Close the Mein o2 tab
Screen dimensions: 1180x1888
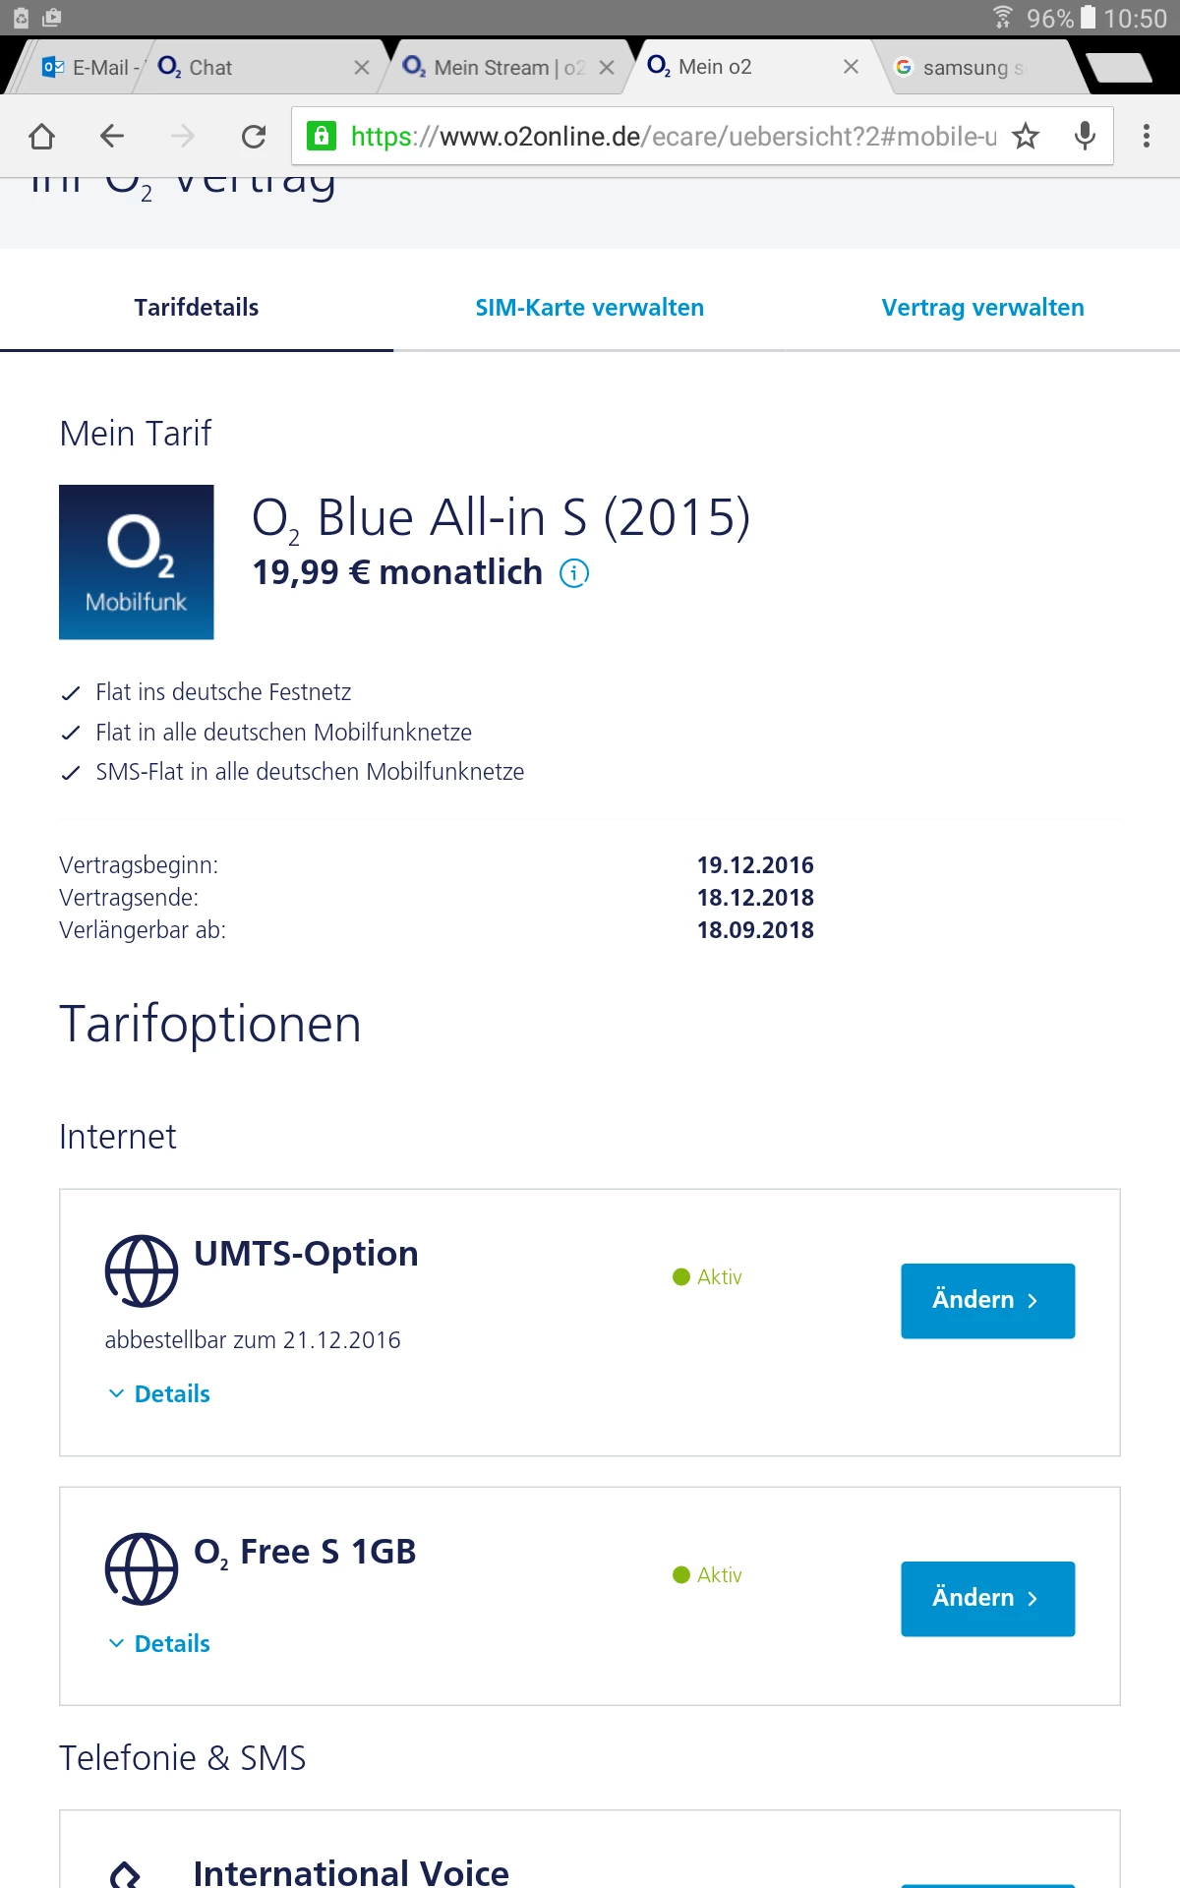point(852,67)
